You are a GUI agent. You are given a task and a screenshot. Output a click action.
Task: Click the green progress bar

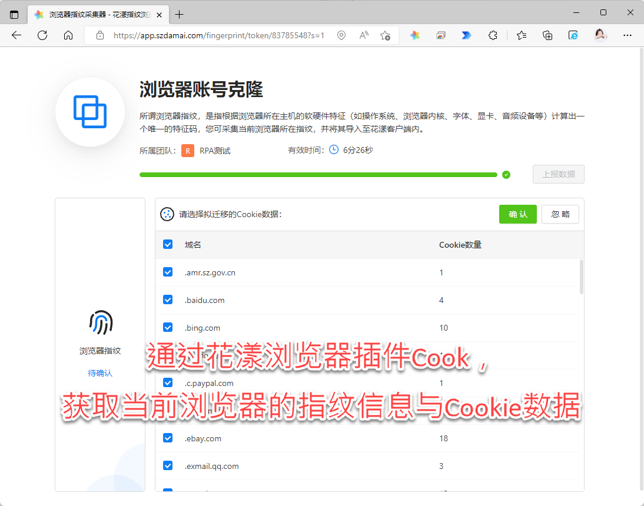click(x=318, y=175)
